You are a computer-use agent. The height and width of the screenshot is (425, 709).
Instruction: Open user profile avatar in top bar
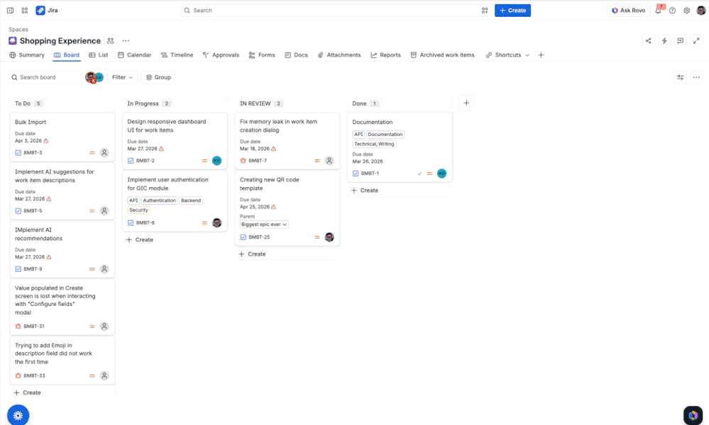(x=700, y=11)
